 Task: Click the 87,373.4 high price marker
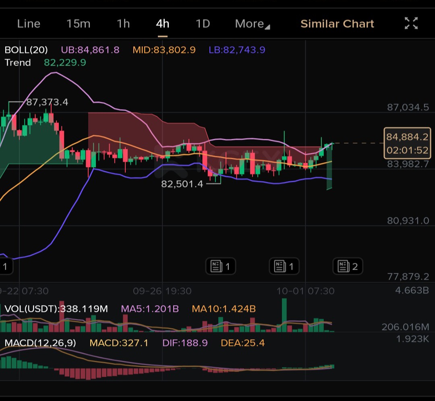coord(47,102)
